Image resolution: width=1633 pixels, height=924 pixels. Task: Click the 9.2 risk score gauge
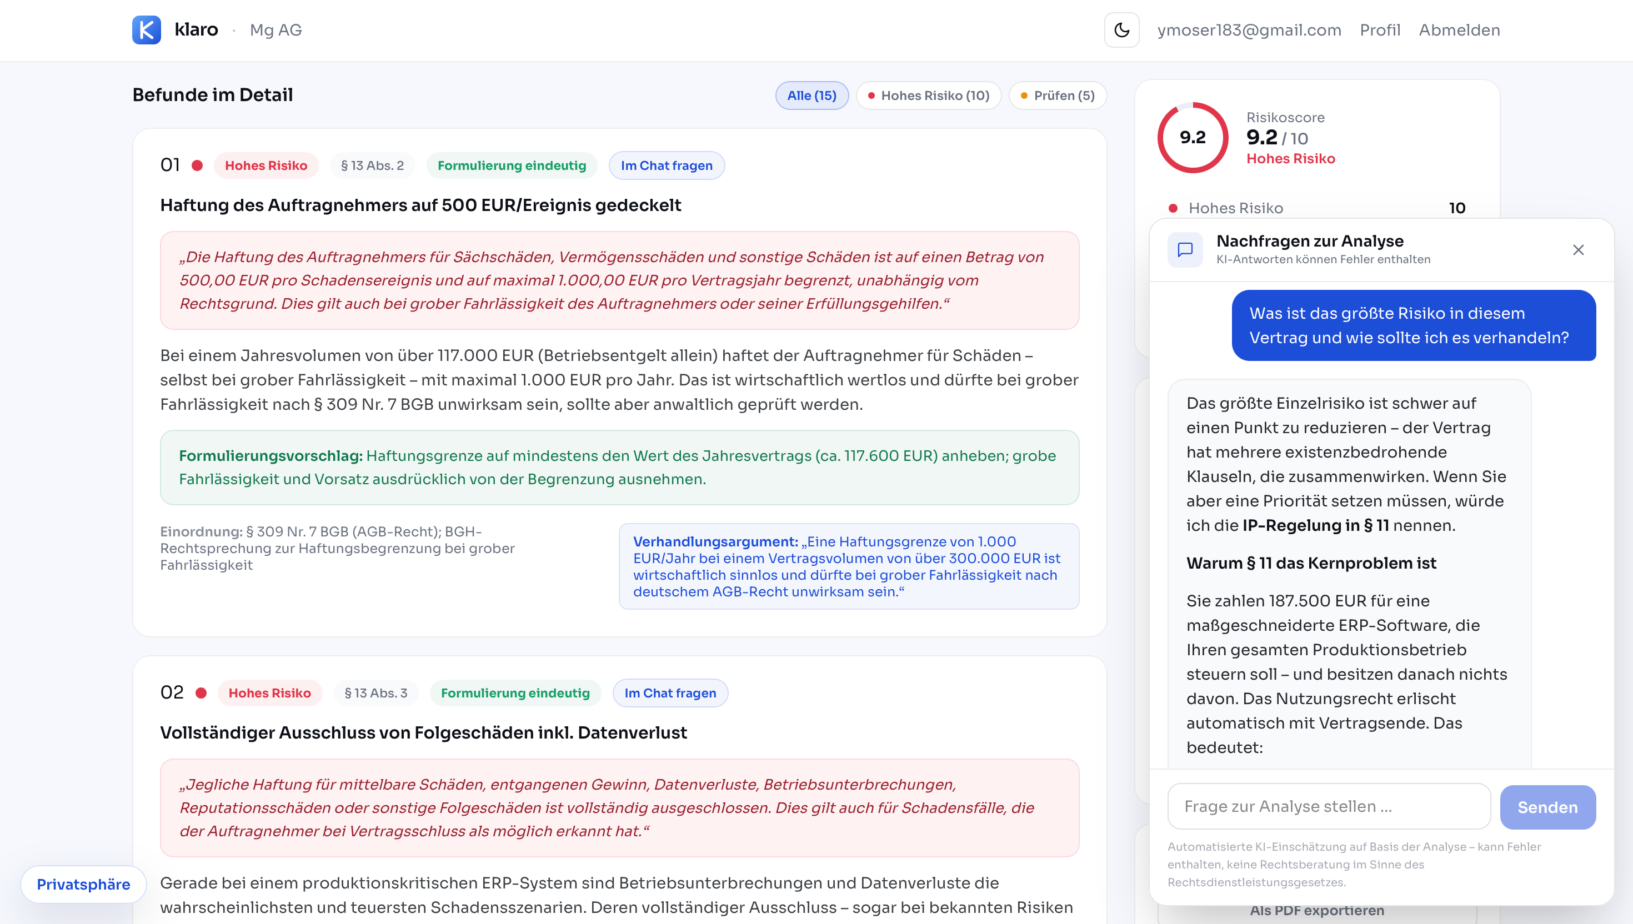1193,137
